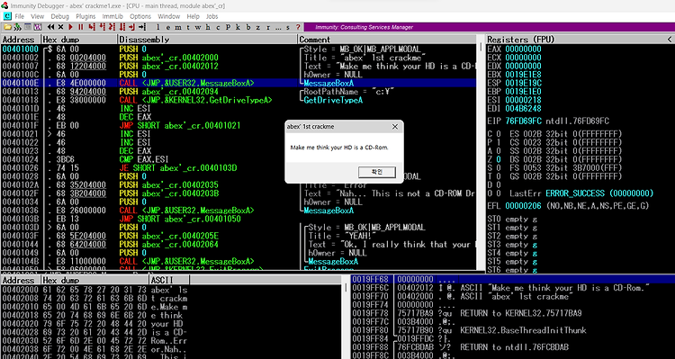Select stack row RETURN to KERNEL32.75717BA9
The image size is (675, 359).
(x=512, y=313)
